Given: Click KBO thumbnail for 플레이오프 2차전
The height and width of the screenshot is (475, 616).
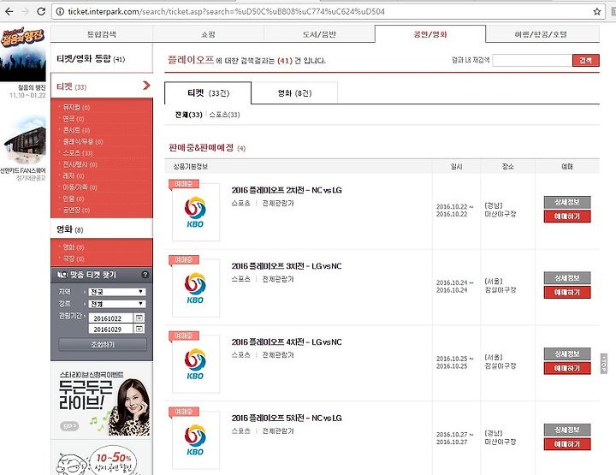Looking at the screenshot, I should [196, 212].
